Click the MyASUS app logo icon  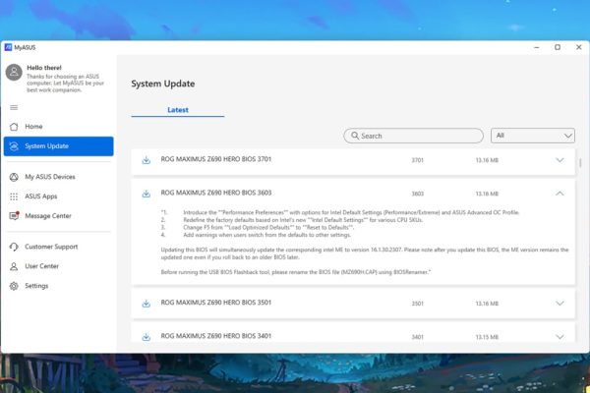click(8, 47)
